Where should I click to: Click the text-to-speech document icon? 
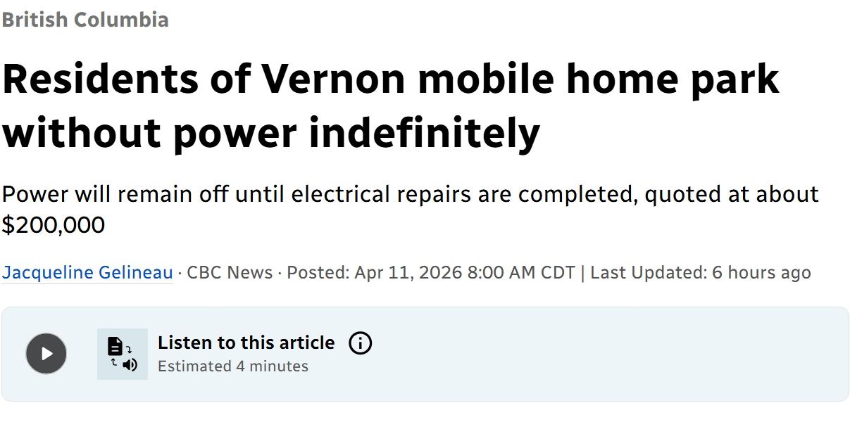(123, 354)
